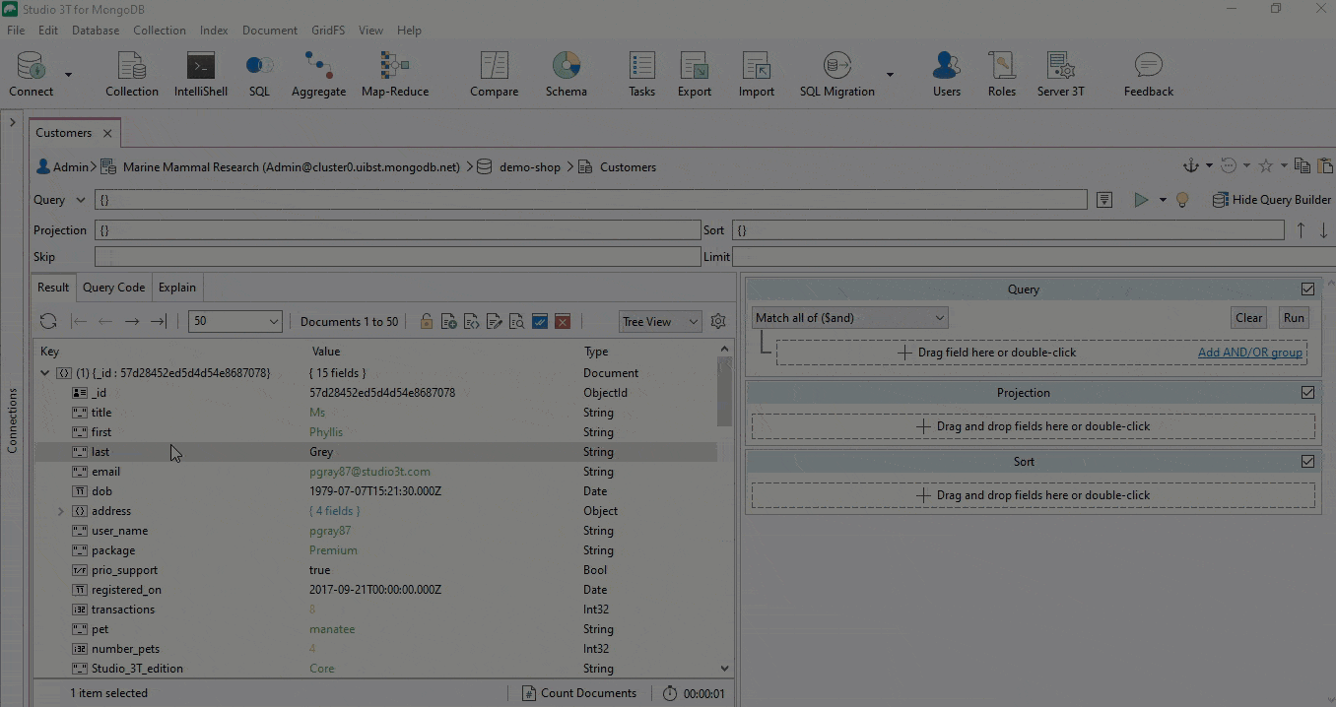
Task: Open the dropdown arrow beside the play icon
Action: 1163,200
